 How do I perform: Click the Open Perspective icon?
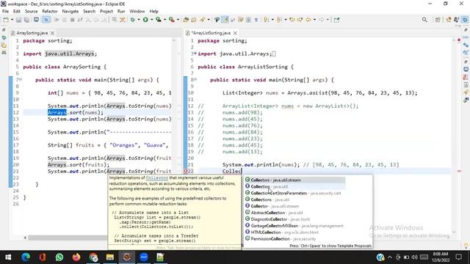(438, 20)
